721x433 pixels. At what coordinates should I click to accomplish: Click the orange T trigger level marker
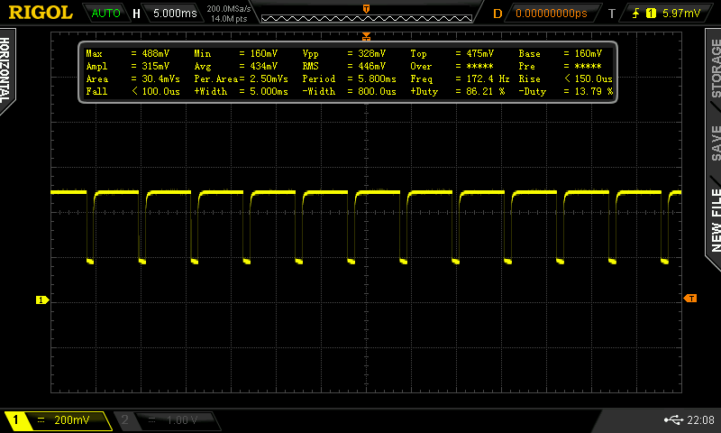point(690,299)
